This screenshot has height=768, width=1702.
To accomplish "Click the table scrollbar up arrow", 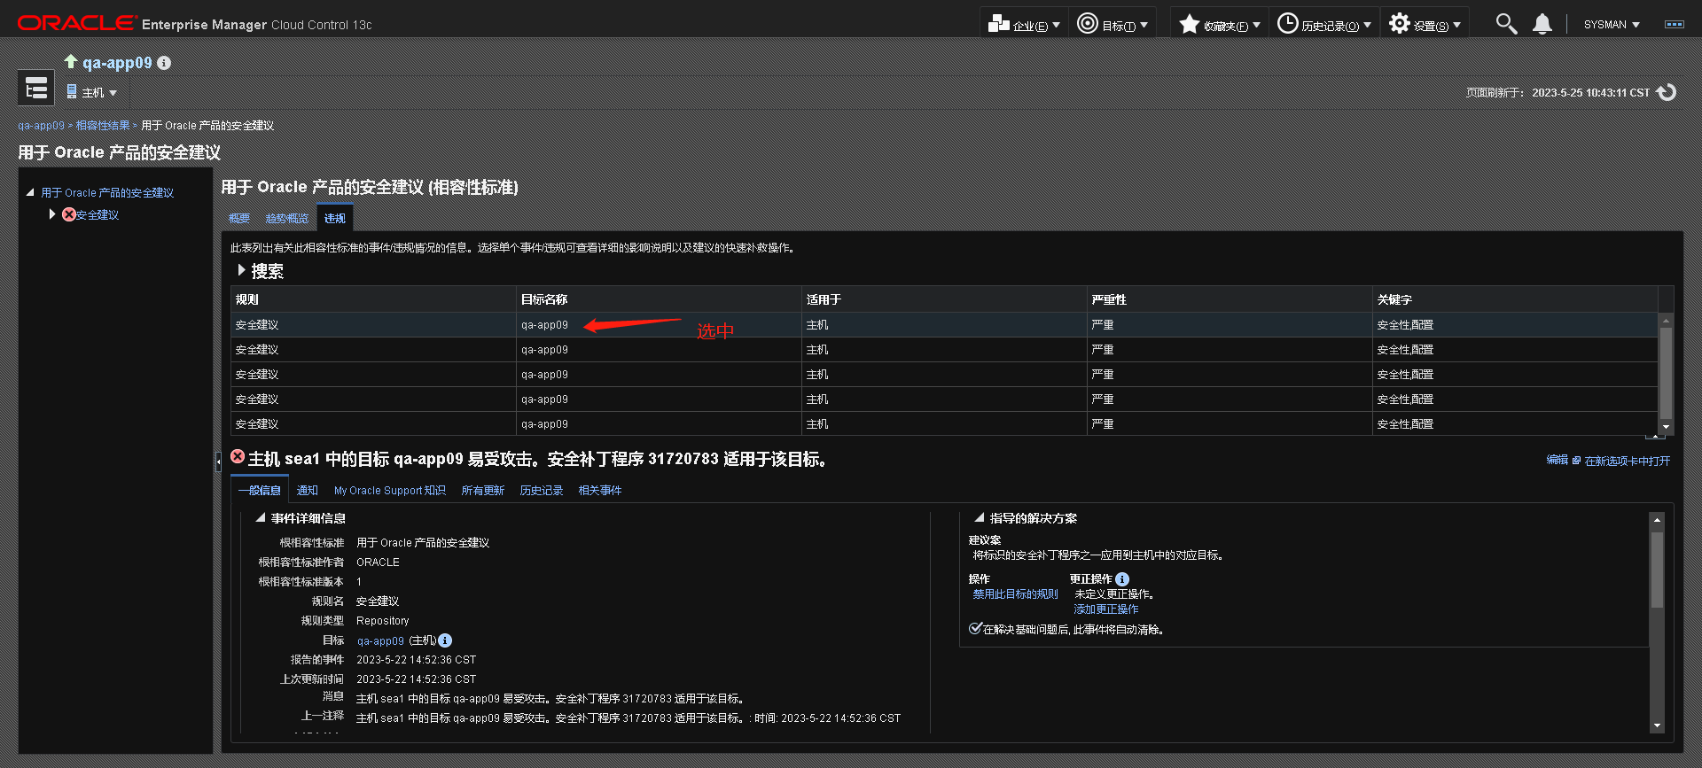I will click(1666, 320).
